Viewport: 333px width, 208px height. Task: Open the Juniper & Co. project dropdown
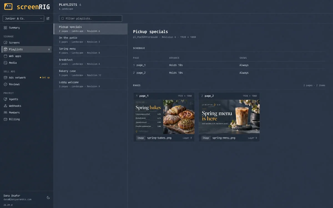click(x=23, y=19)
